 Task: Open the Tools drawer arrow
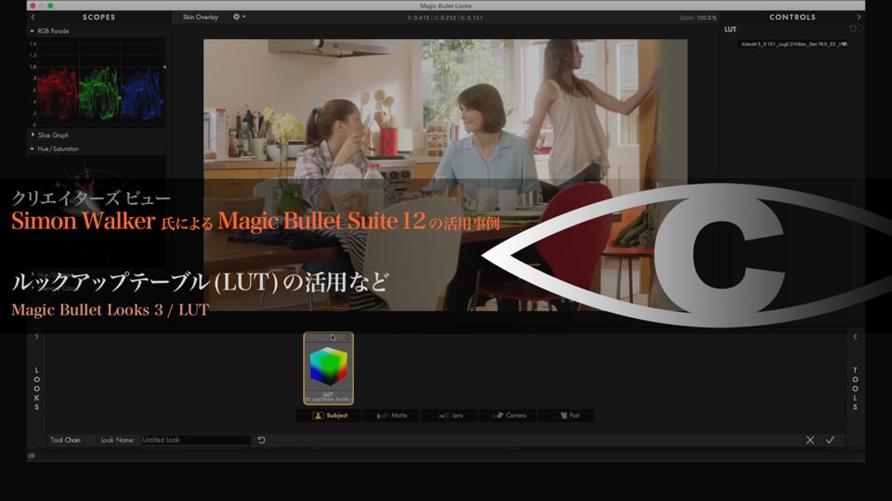855,337
